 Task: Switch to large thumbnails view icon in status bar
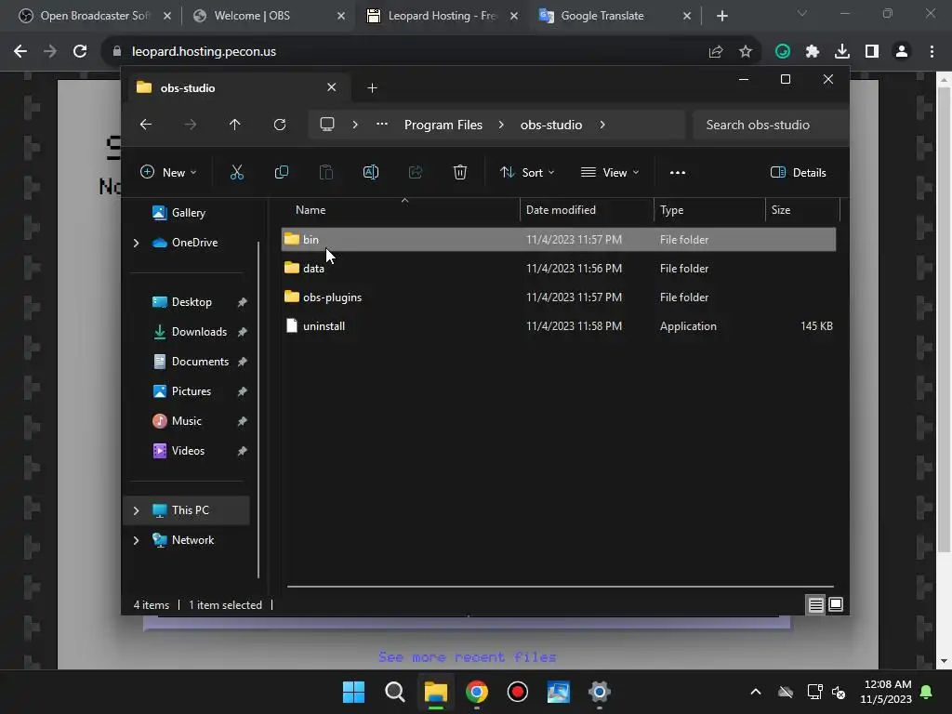tap(836, 604)
